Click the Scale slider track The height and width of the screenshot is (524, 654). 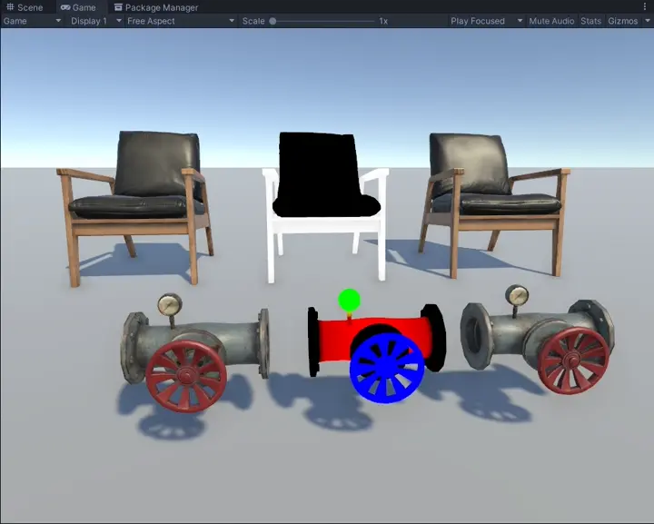click(x=322, y=21)
